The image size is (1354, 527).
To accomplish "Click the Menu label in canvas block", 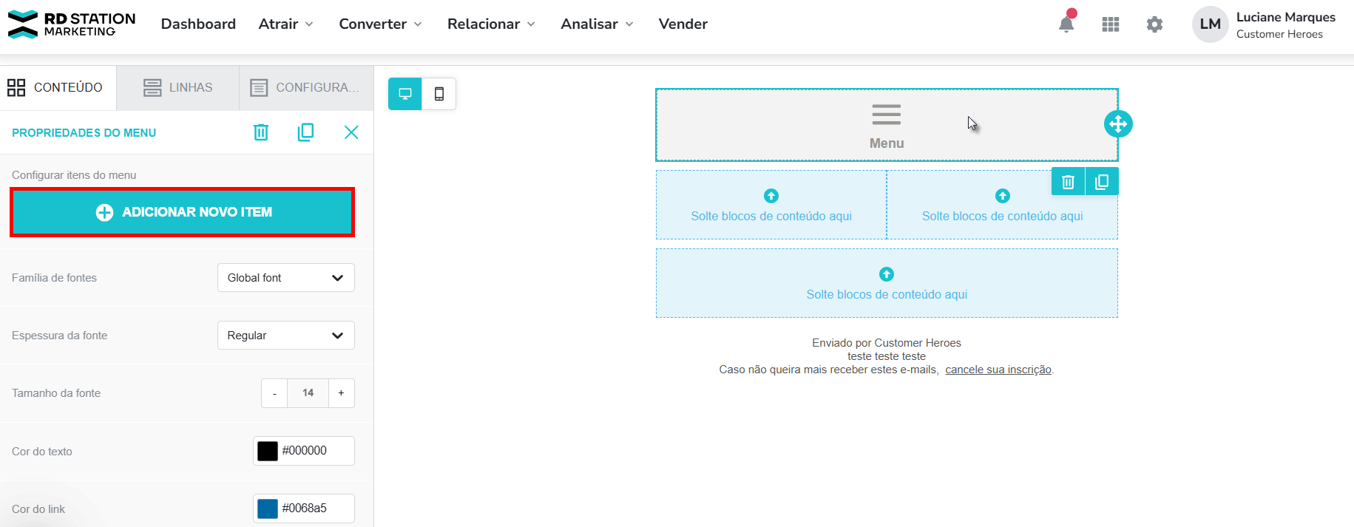I will (x=887, y=143).
